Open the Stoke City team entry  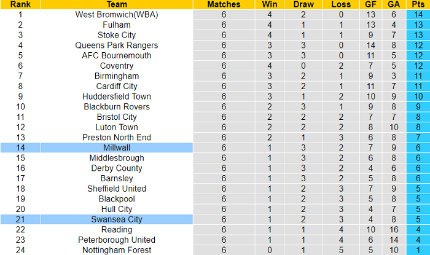pyautogui.click(x=116, y=35)
